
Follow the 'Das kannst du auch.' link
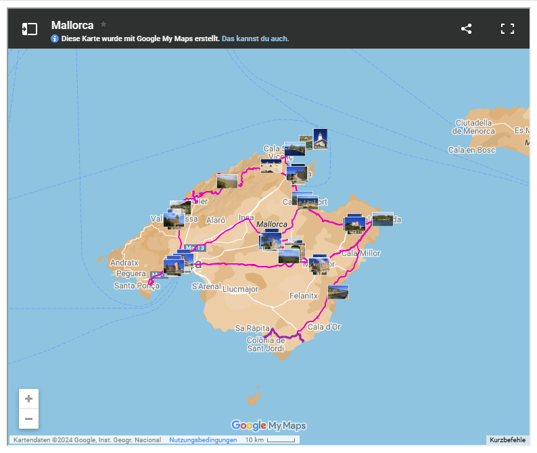[255, 38]
